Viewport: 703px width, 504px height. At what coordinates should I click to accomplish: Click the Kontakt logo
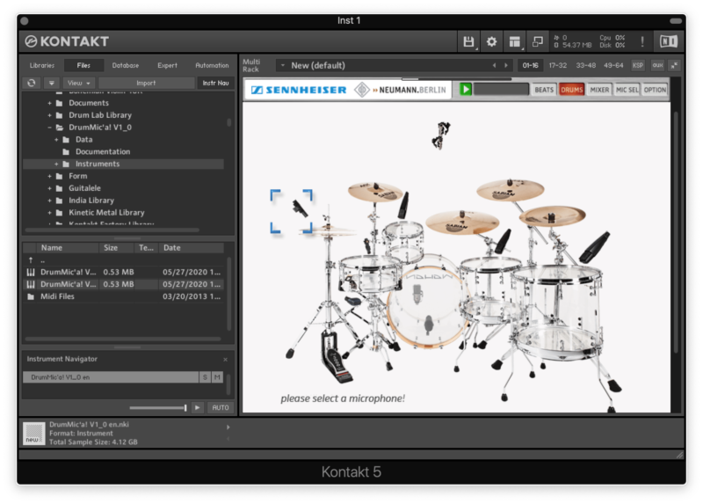click(x=67, y=41)
